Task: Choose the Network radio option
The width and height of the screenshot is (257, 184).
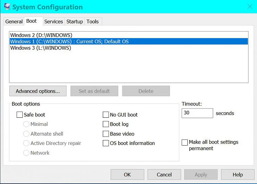Action: [26, 153]
